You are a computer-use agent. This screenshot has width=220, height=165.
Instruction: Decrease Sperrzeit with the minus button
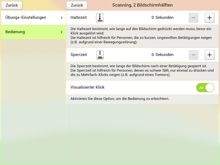point(193,55)
